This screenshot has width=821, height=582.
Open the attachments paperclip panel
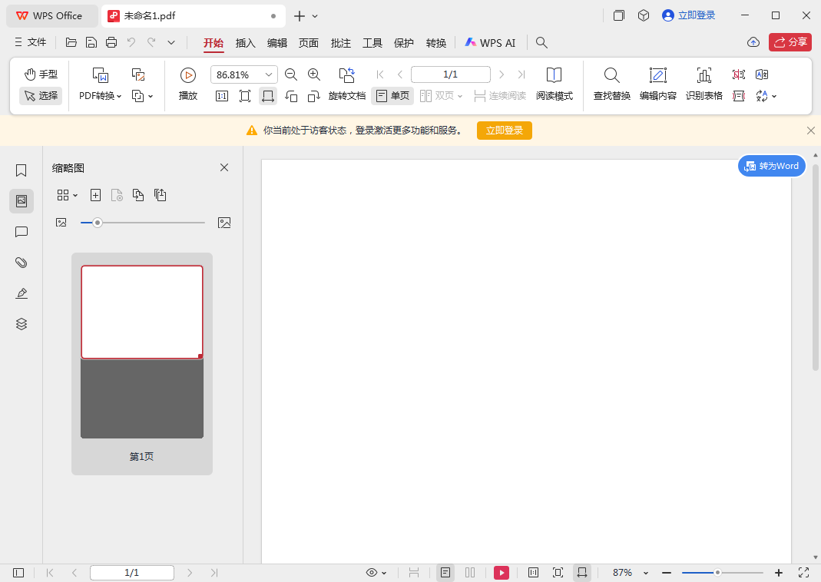click(22, 263)
